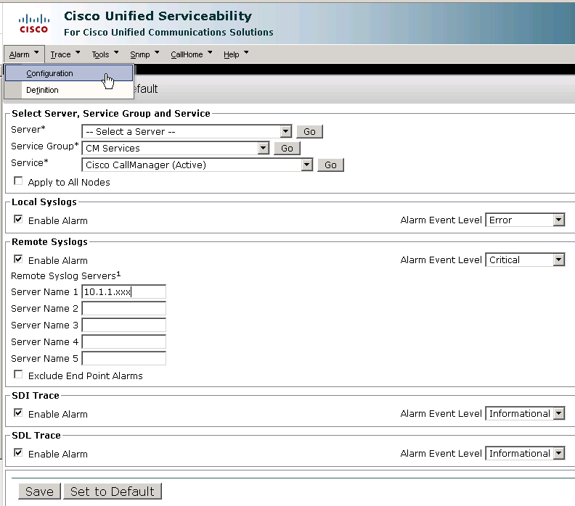The height and width of the screenshot is (506, 575).
Task: Click the Cisco logo in header
Action: click(33, 23)
